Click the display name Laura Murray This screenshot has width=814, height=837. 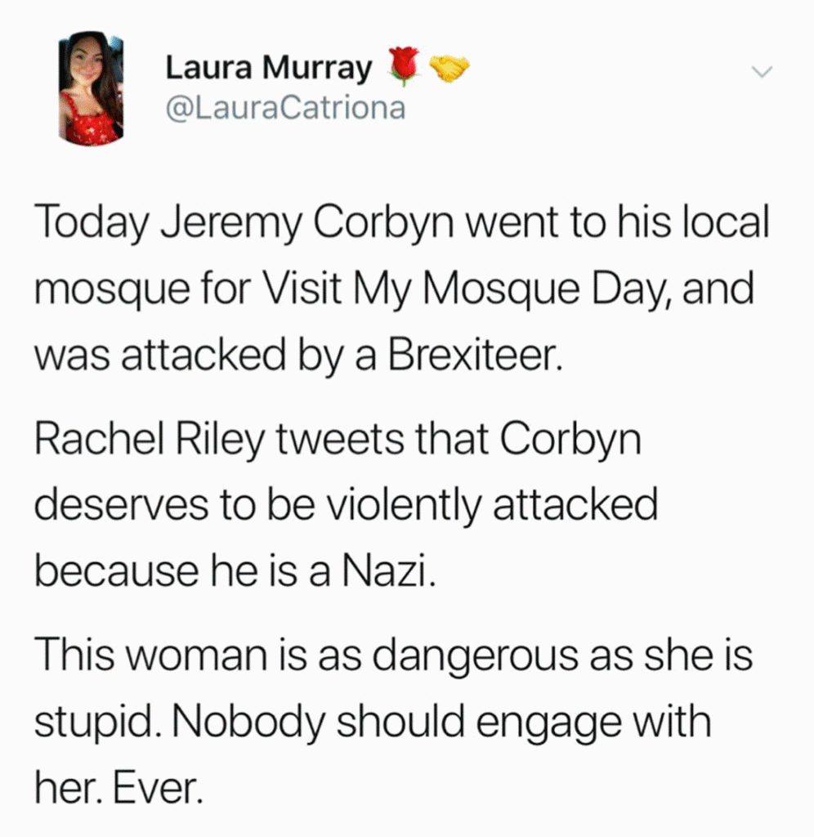[268, 69]
